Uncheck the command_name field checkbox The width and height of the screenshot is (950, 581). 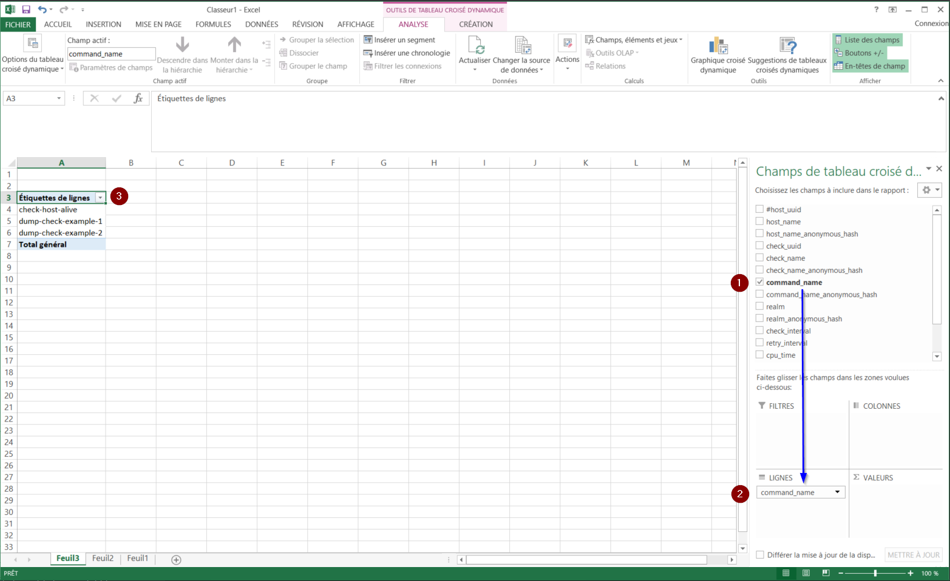(759, 282)
